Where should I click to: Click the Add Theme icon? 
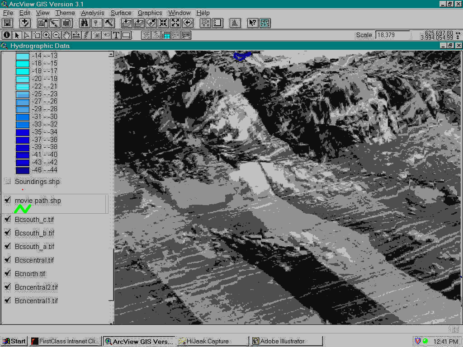coord(25,23)
